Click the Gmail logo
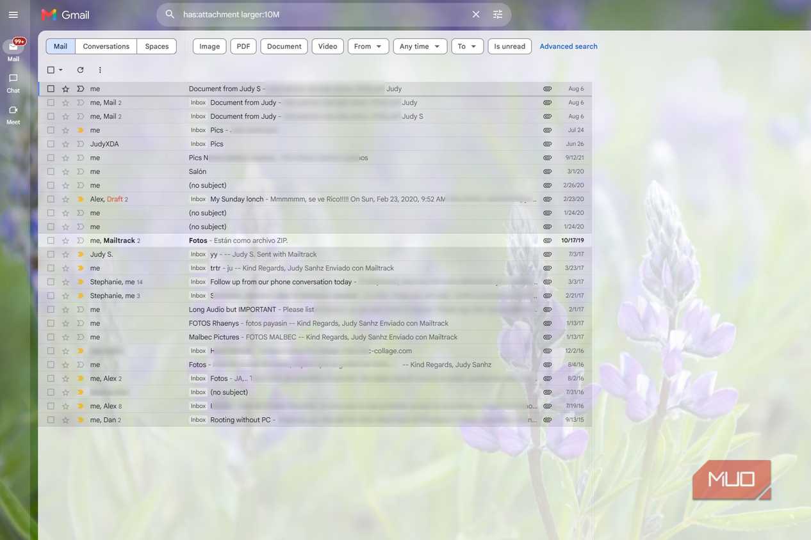811x540 pixels. point(65,15)
